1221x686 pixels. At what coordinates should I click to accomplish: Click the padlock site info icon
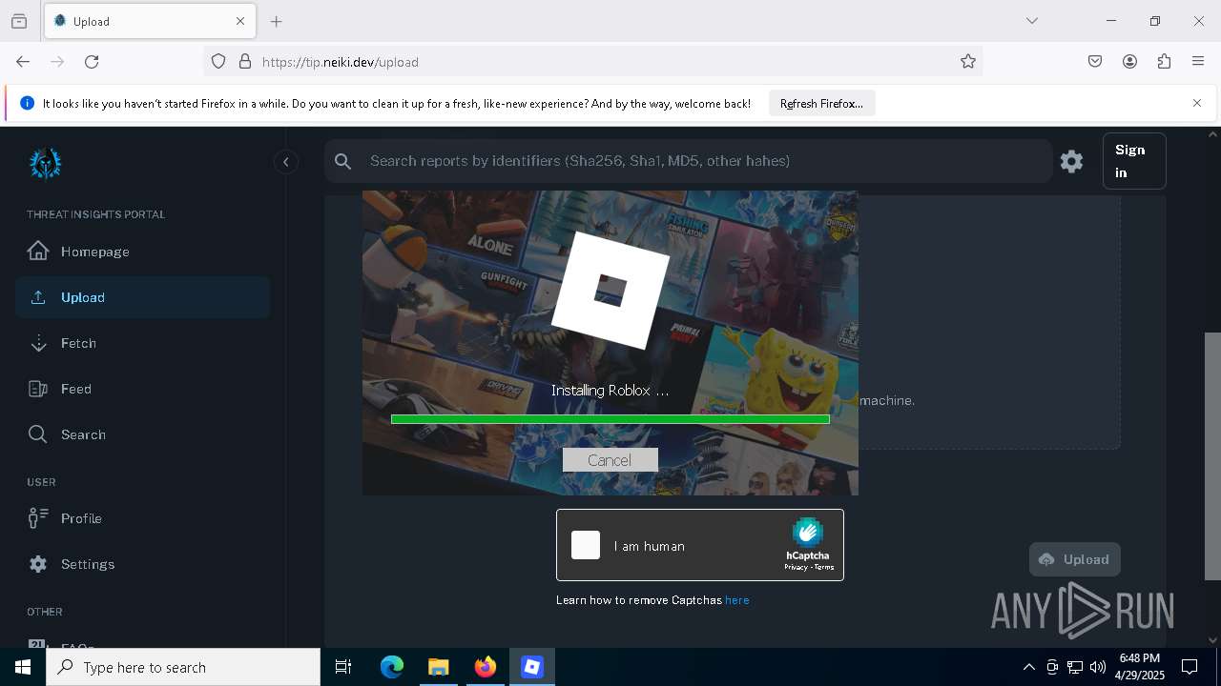click(x=245, y=62)
